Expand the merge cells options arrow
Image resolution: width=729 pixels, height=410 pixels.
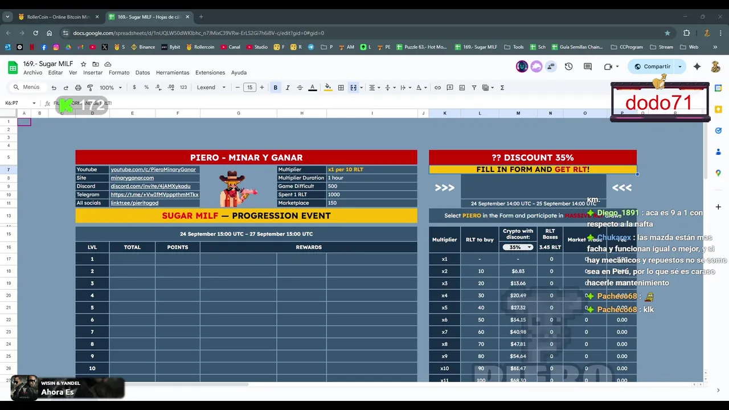(361, 88)
